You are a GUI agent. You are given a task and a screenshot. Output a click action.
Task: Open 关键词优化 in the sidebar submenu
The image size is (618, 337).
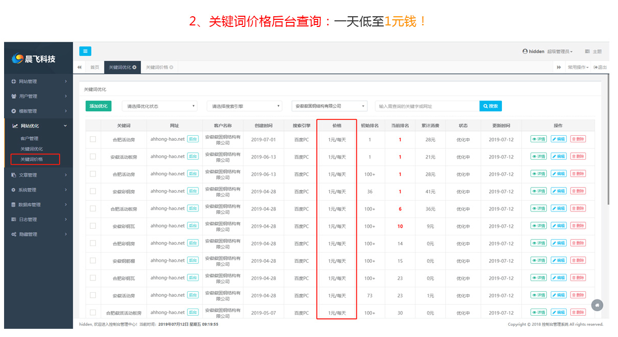click(32, 149)
